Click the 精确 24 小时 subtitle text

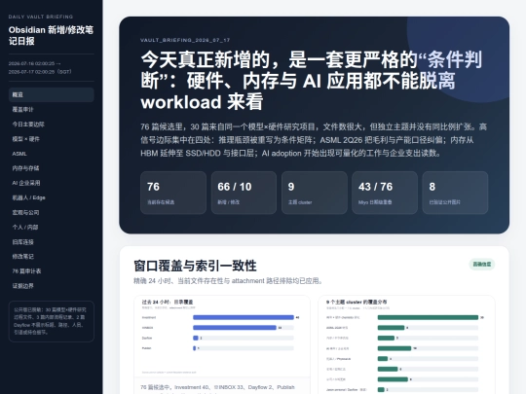pos(228,281)
